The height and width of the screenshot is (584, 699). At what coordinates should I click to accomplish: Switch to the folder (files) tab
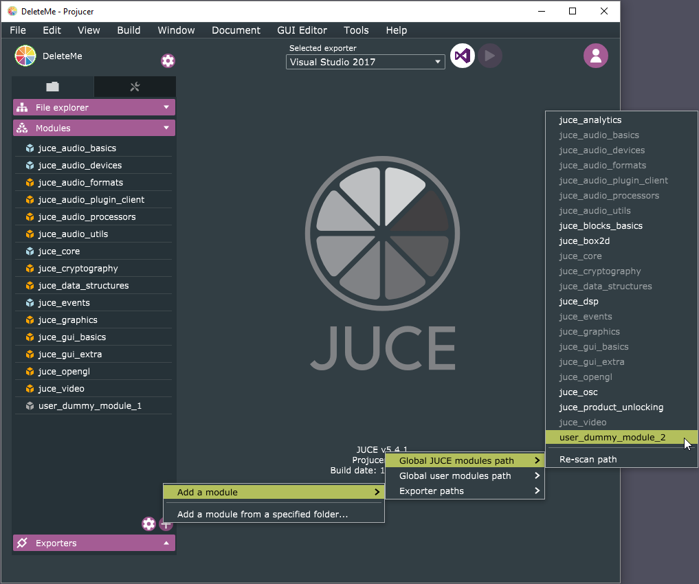tap(53, 87)
